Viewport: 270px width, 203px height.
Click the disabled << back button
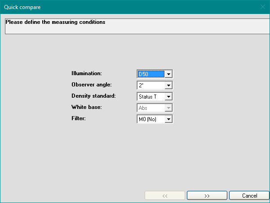(x=165, y=195)
